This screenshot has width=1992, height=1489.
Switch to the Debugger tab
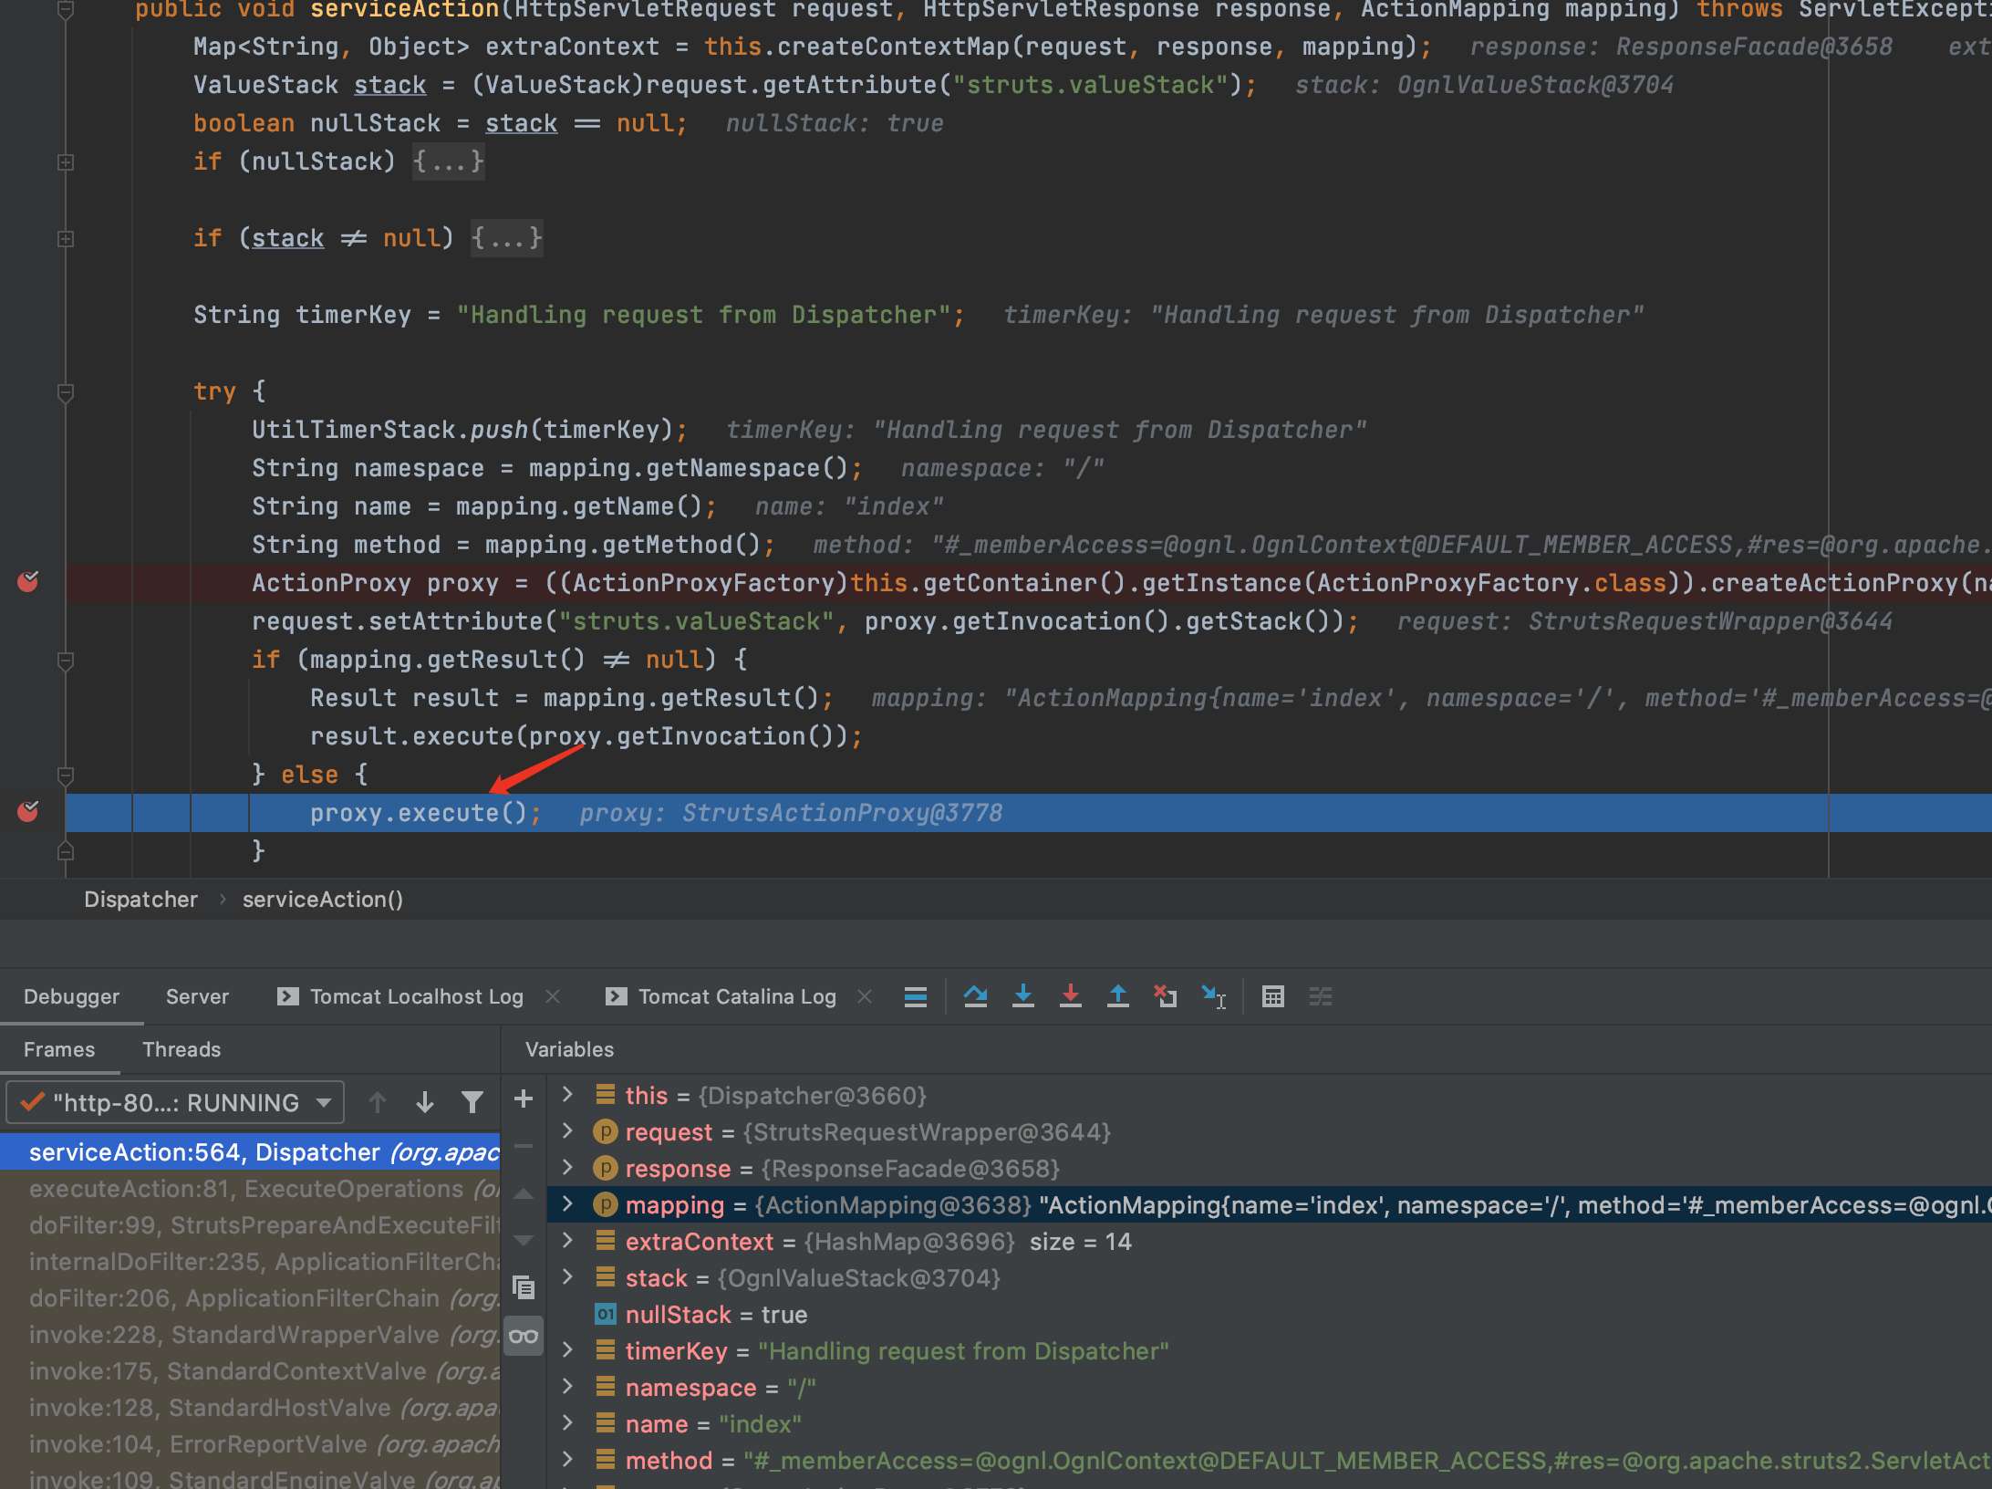pos(71,996)
